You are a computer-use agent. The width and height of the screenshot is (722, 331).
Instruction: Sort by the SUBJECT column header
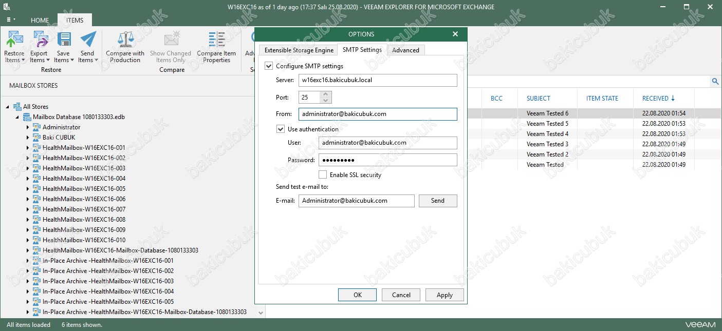coord(538,99)
